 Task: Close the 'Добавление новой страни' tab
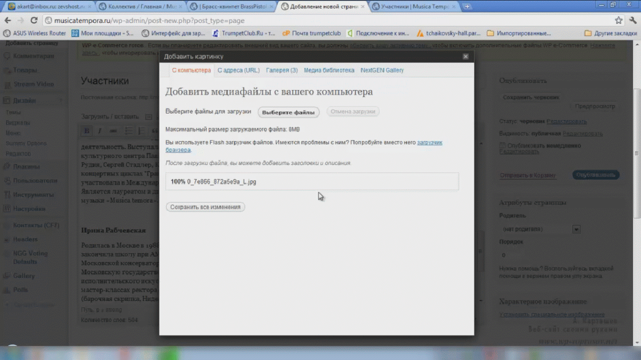[363, 6]
